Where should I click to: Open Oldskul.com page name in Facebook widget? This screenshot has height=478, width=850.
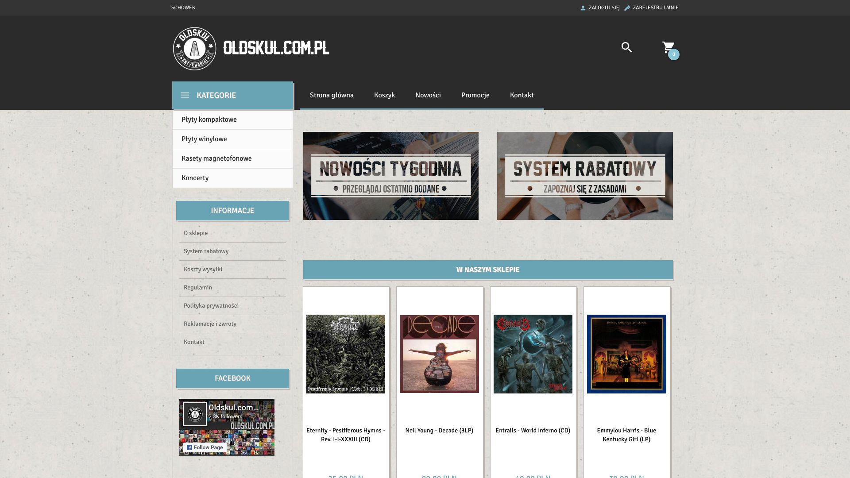tap(234, 408)
